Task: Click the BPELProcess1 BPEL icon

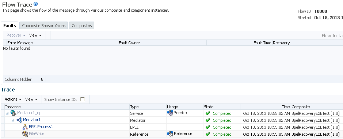Action: coord(25,127)
